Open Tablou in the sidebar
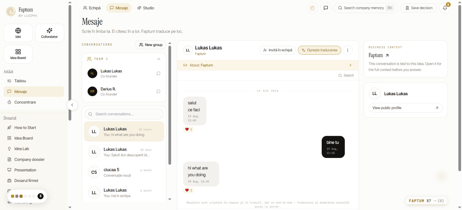Screen dimensions: 462x210 (x=34, y=81)
